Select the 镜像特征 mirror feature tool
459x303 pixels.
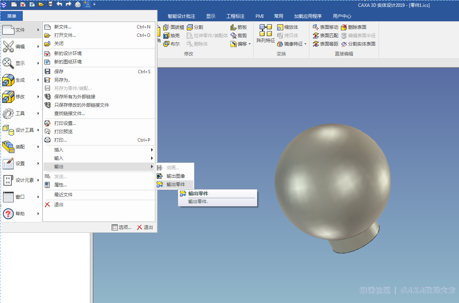click(x=290, y=44)
